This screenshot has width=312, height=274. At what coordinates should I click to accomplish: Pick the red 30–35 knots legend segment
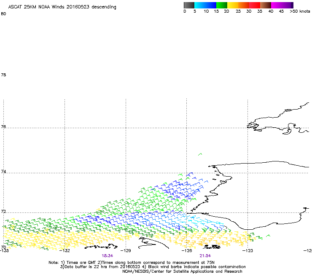pyautogui.click(x=255, y=5)
